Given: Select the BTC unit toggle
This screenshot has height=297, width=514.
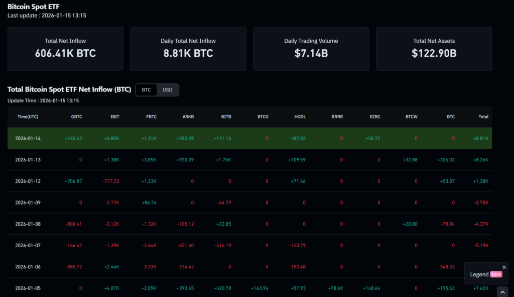Looking at the screenshot, I should click(x=146, y=90).
